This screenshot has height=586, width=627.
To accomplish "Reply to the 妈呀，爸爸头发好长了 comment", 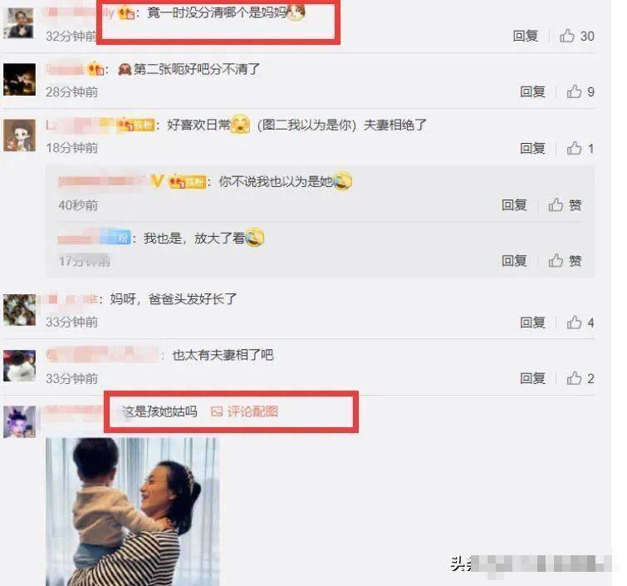I will [532, 323].
